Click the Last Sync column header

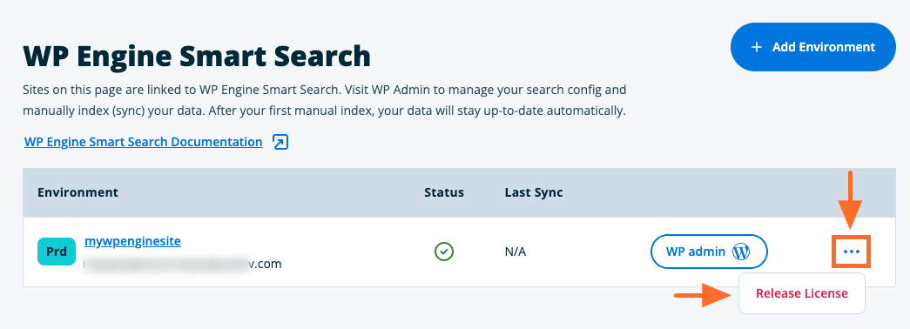click(x=533, y=192)
